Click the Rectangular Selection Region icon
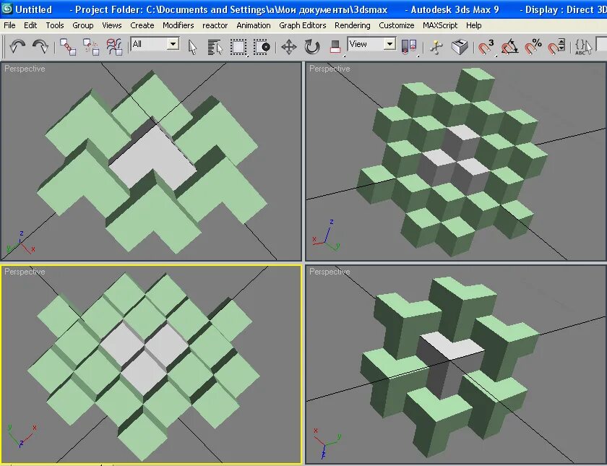The width and height of the screenshot is (607, 466). [238, 47]
